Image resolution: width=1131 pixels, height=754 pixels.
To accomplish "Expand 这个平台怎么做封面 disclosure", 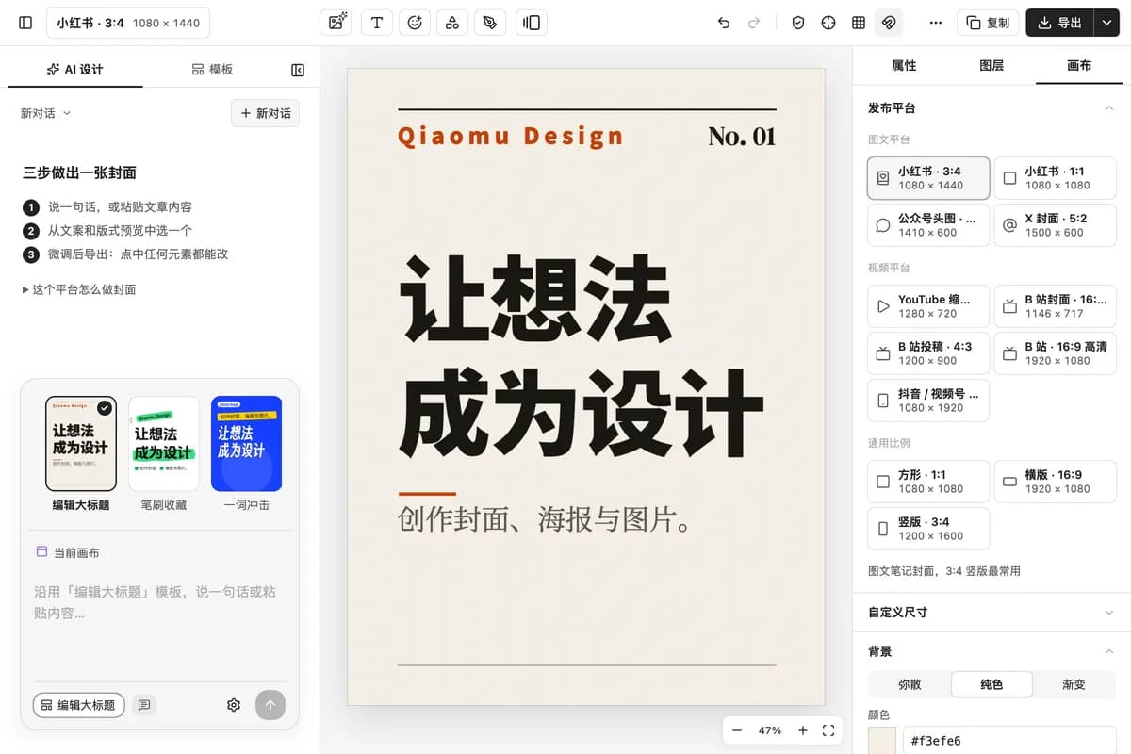I will point(79,289).
